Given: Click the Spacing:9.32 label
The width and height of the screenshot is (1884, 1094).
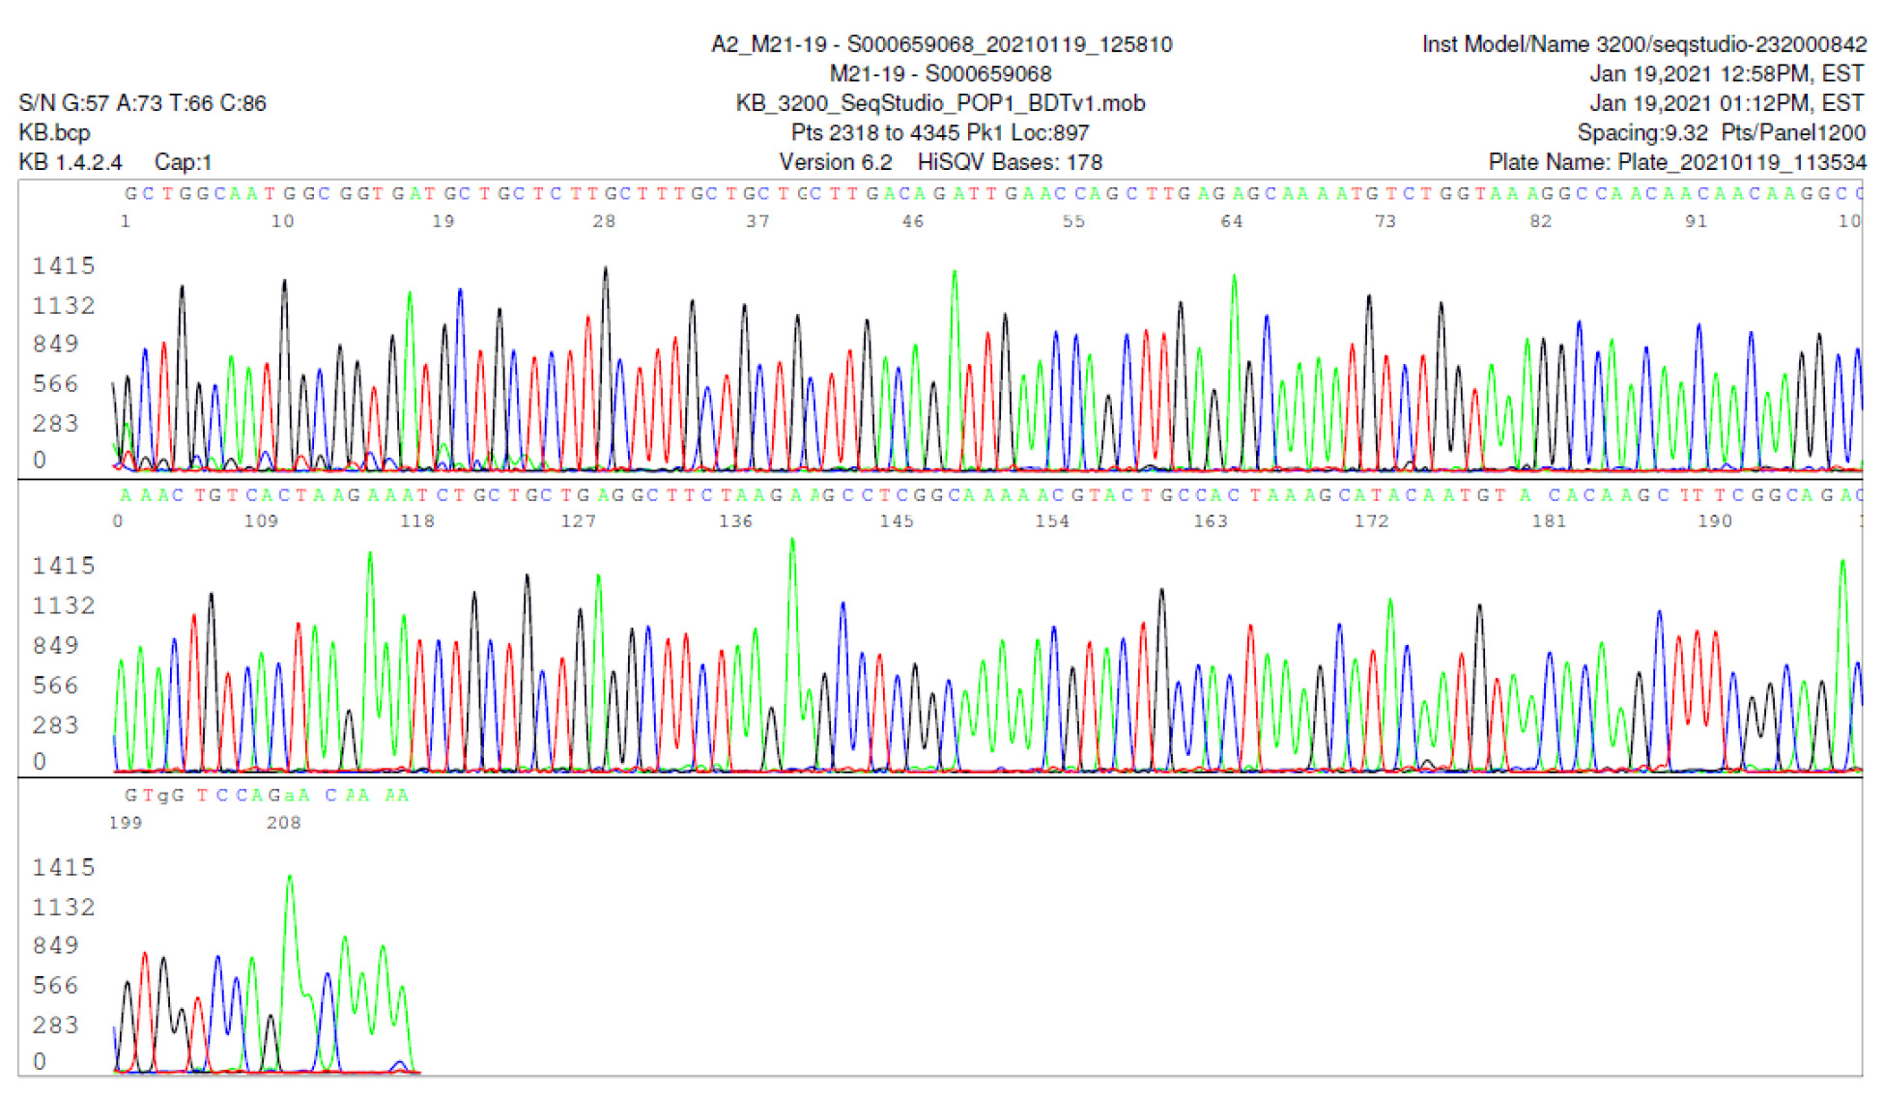Looking at the screenshot, I should (x=1641, y=132).
